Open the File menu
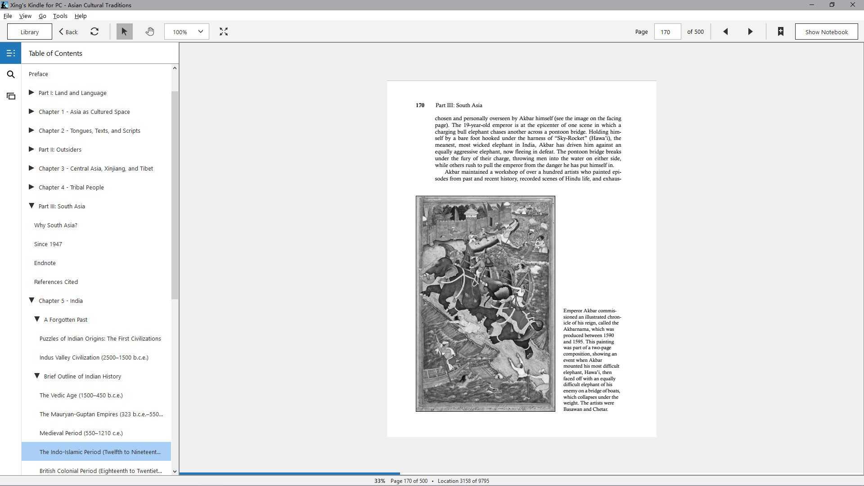The width and height of the screenshot is (864, 486). coord(8,16)
